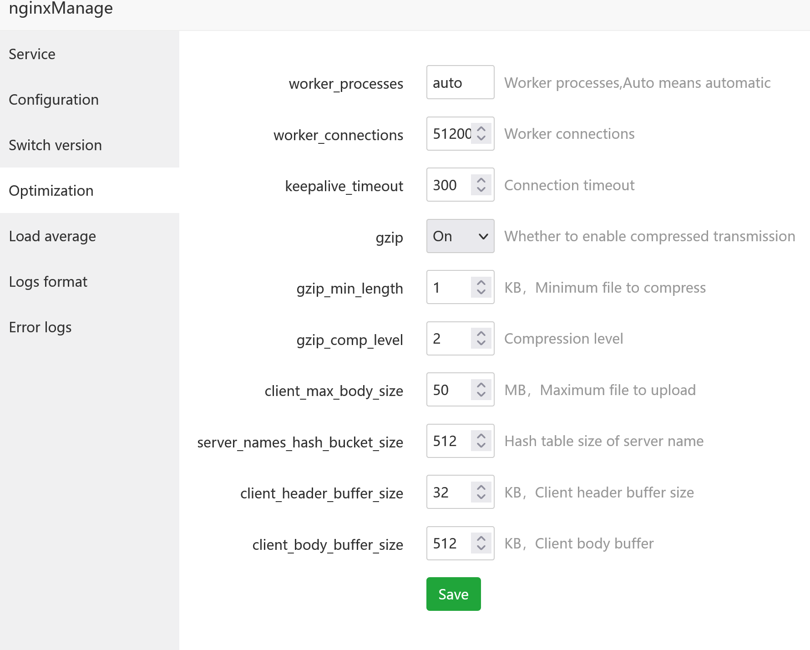Click the client_header_buffer_size up arrow
The height and width of the screenshot is (650, 810).
pos(481,487)
